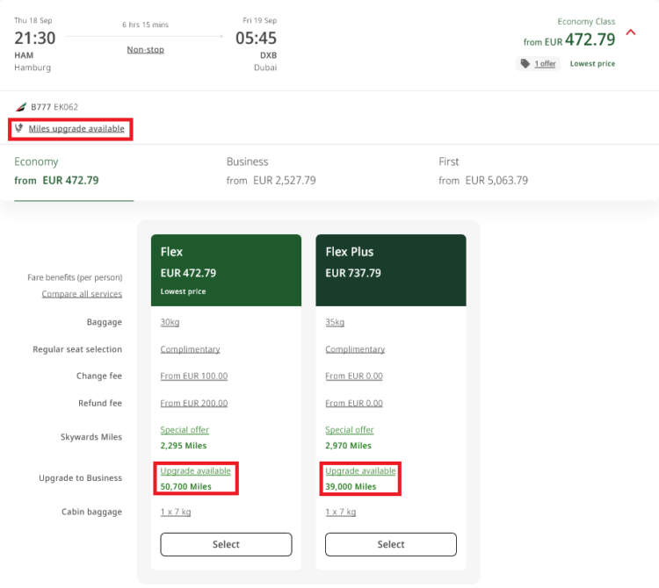Switch to the Economy cabin tab

point(74,171)
